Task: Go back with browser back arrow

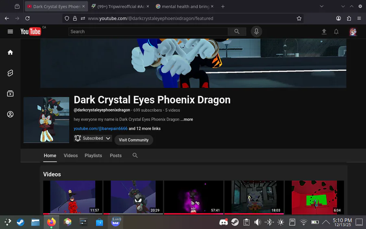Action: point(7,18)
